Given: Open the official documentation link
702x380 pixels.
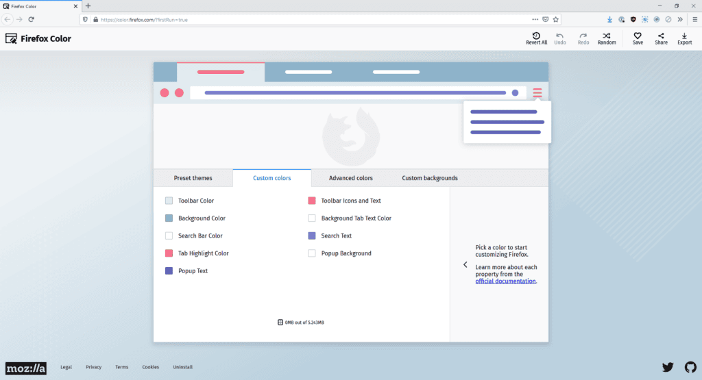Looking at the screenshot, I should 505,281.
